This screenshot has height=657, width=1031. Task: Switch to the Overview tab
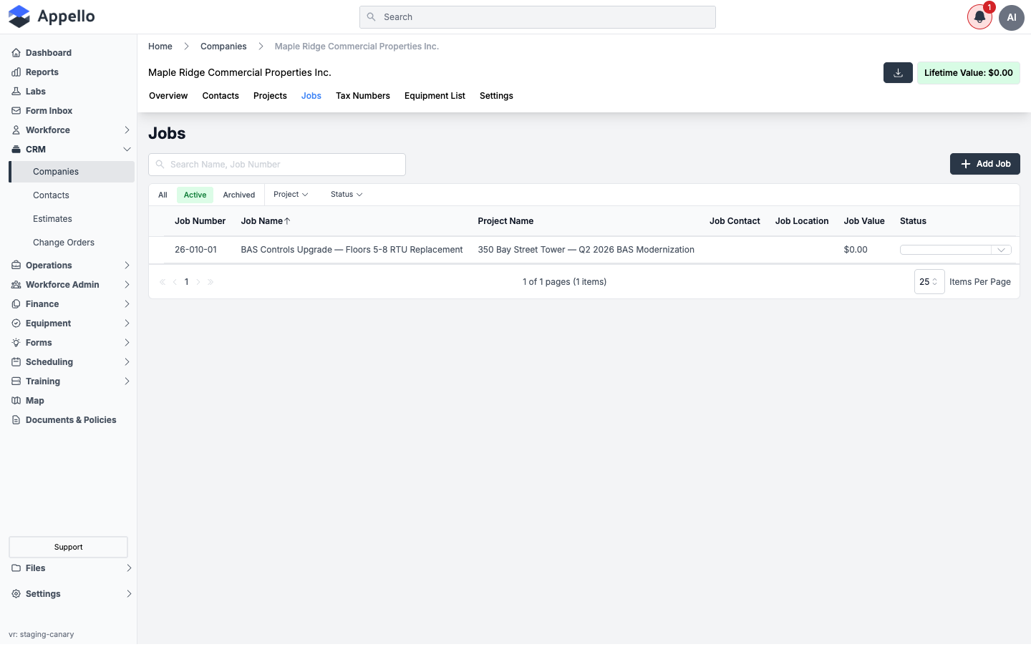pyautogui.click(x=168, y=96)
